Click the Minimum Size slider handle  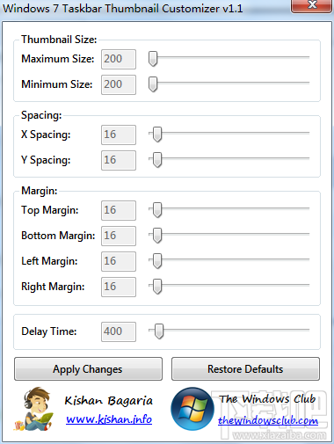(153, 84)
